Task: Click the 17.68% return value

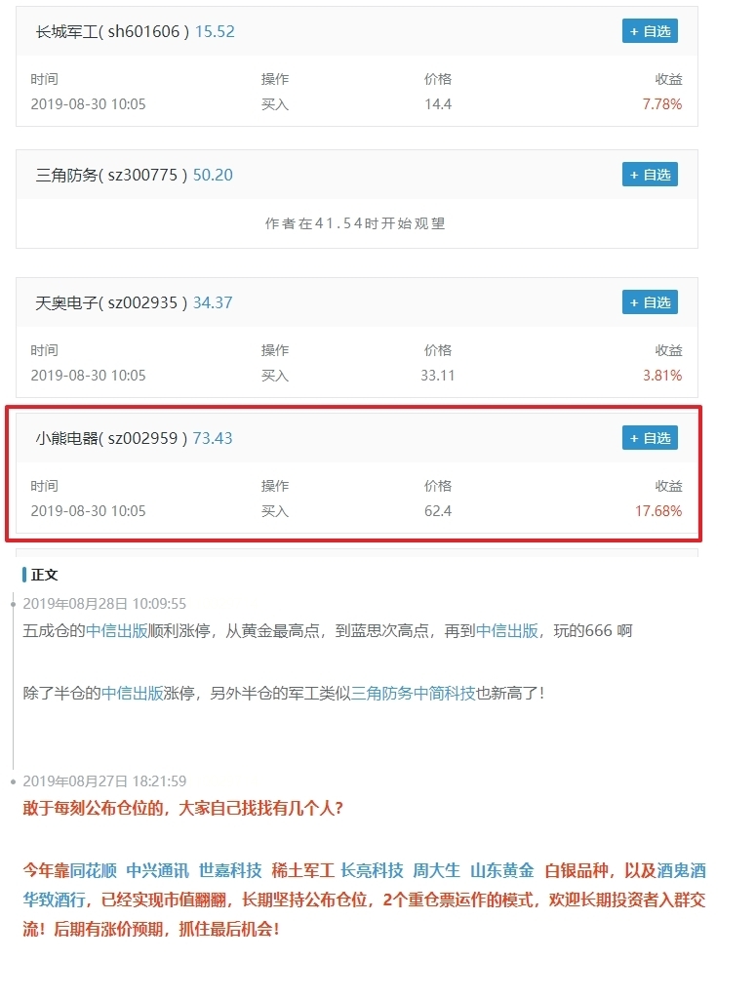Action: point(658,511)
